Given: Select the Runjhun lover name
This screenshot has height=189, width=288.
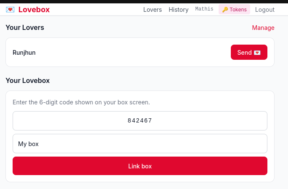Looking at the screenshot, I should [x=24, y=53].
